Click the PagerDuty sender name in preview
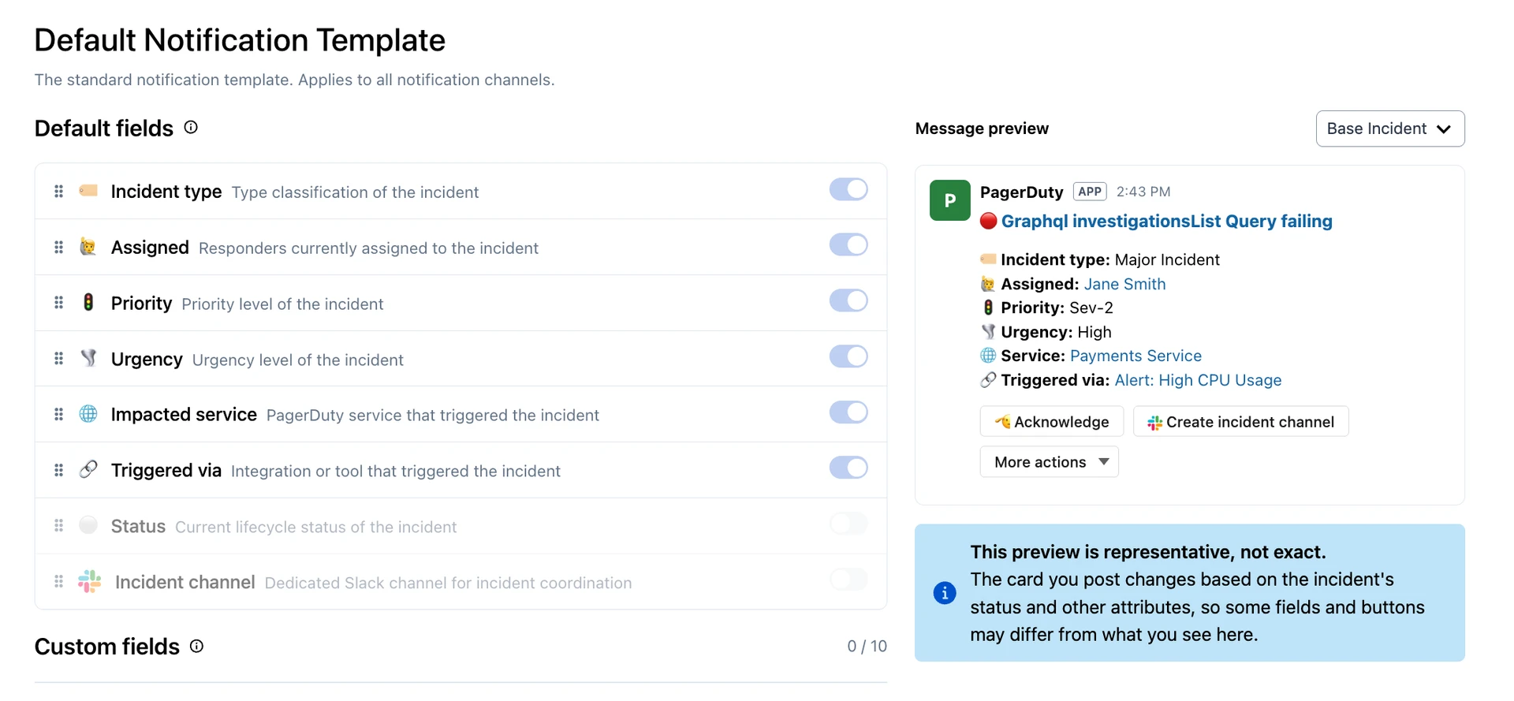Screen dimensions: 1514x701 click(x=1022, y=192)
